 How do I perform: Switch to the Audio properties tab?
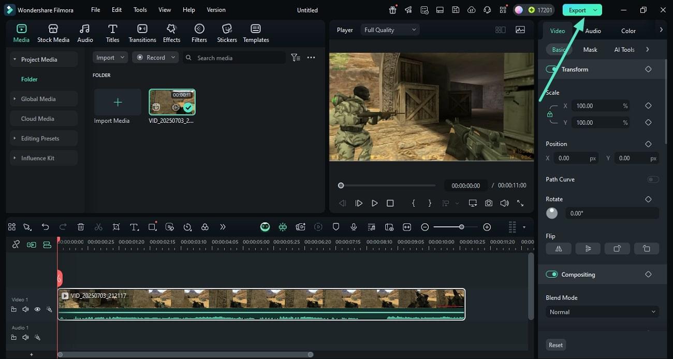pyautogui.click(x=593, y=31)
